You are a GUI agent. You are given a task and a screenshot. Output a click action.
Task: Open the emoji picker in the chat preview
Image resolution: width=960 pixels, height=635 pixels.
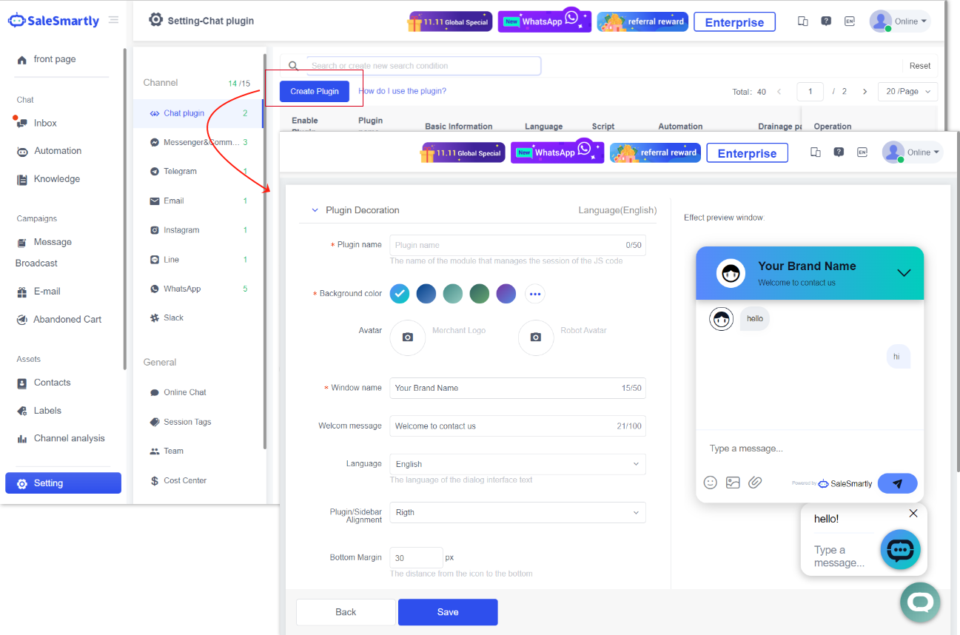[x=710, y=482]
